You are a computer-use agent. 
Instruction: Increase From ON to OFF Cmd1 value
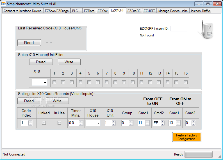pos(178,122)
